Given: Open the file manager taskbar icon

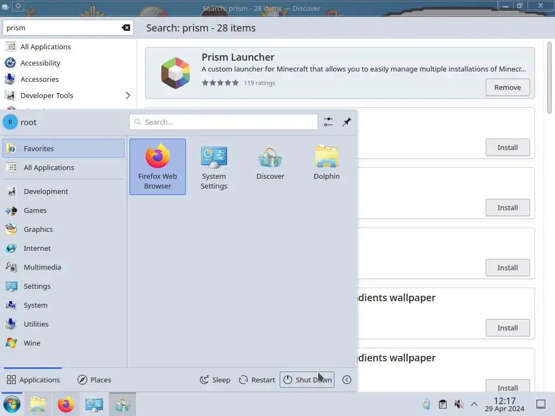Looking at the screenshot, I should [38, 404].
